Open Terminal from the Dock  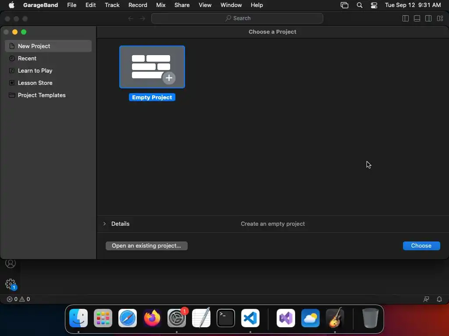[226, 318]
